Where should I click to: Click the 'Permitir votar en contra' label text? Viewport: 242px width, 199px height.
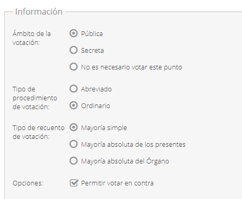point(117,183)
